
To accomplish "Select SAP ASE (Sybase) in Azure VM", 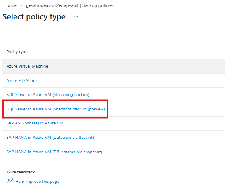I will [x=35, y=123].
